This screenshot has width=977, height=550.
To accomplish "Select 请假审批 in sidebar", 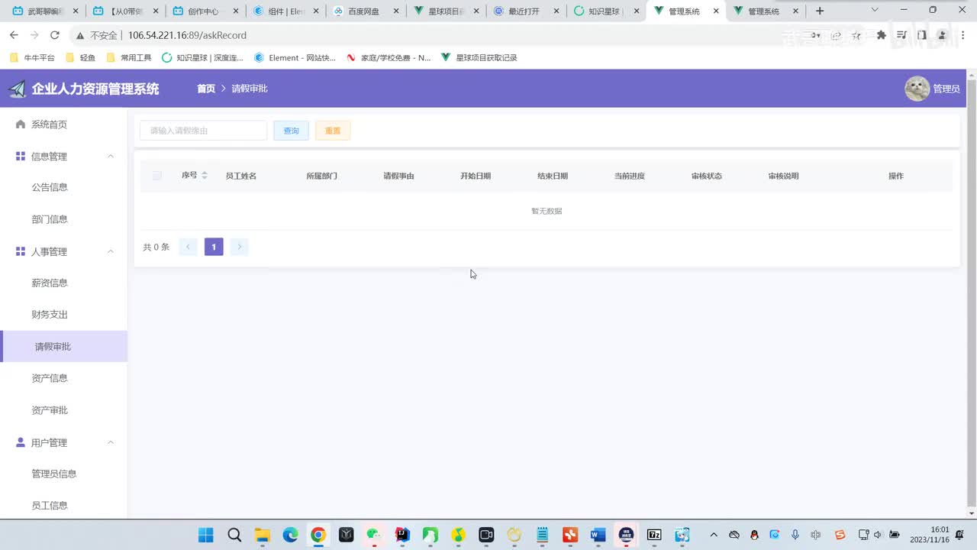I will click(x=63, y=347).
